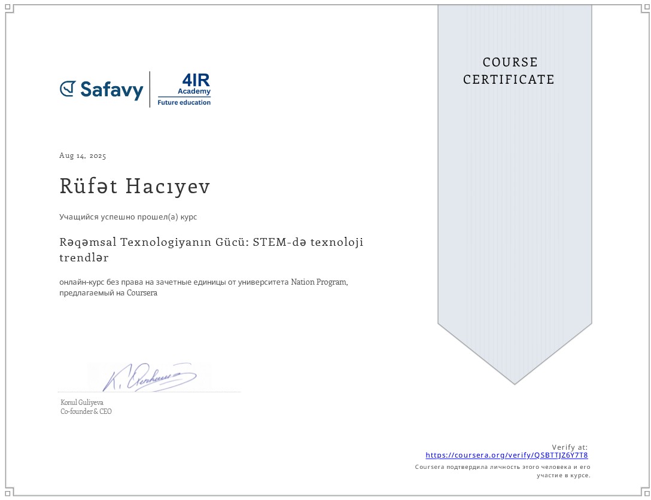
Task: Click the 'Co-founder & CEO' title text
Action: point(86,411)
